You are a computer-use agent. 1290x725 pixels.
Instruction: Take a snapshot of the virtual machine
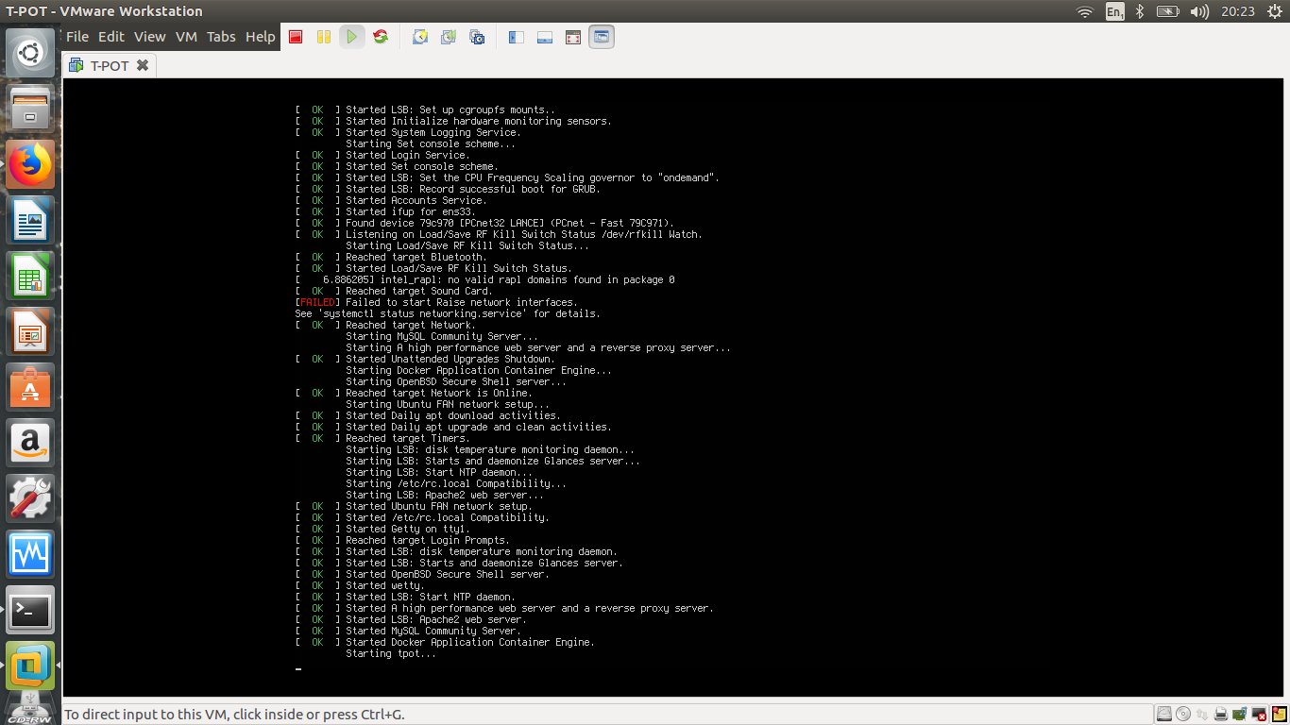click(x=420, y=37)
